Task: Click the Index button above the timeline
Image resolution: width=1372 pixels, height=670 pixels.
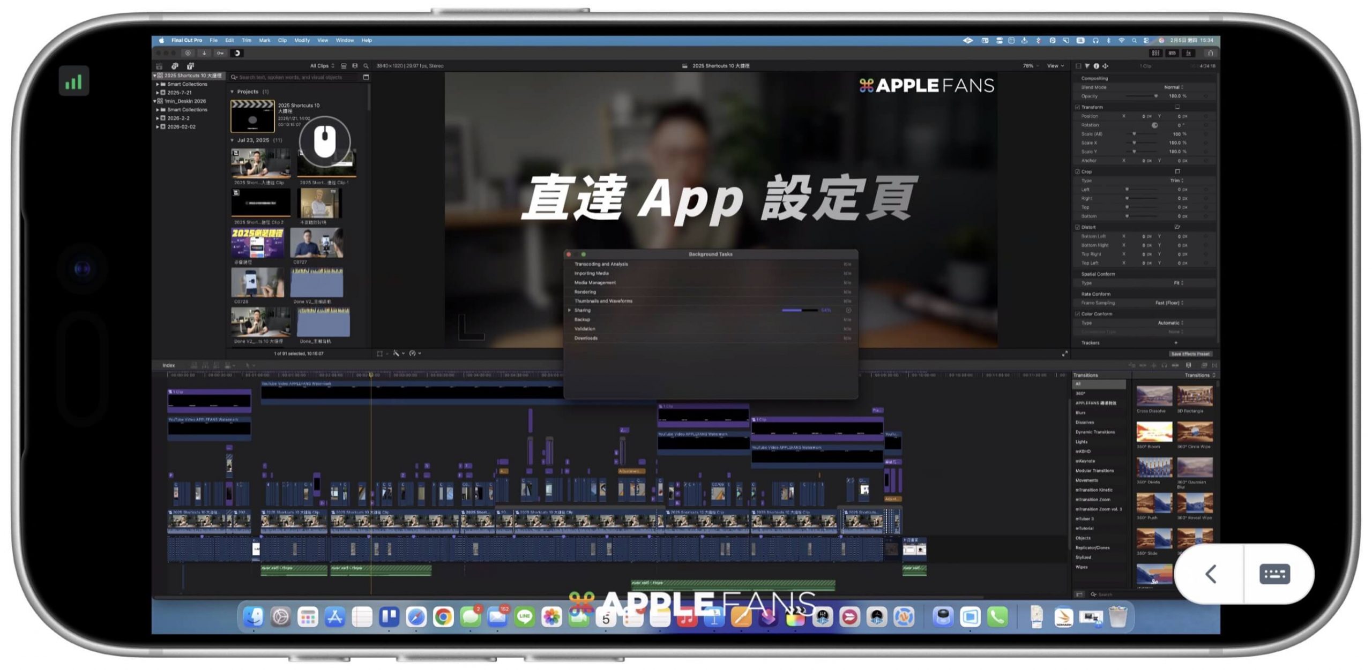Action: [x=169, y=365]
